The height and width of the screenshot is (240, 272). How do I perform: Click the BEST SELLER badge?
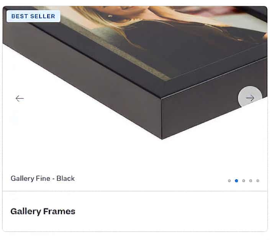click(33, 16)
